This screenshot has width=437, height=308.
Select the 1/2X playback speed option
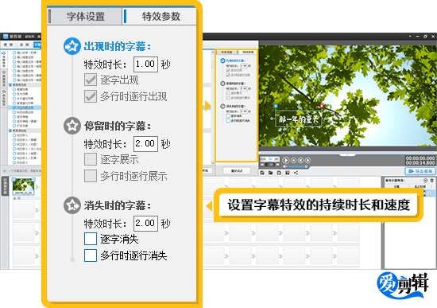coord(263,159)
